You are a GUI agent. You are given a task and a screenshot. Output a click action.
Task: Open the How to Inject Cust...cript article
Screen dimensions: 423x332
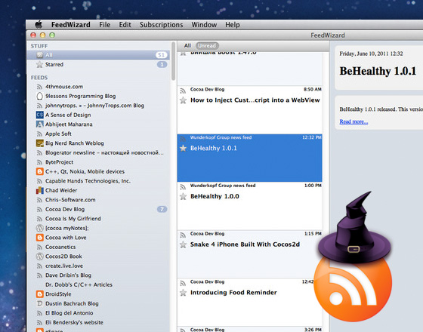coord(249,110)
